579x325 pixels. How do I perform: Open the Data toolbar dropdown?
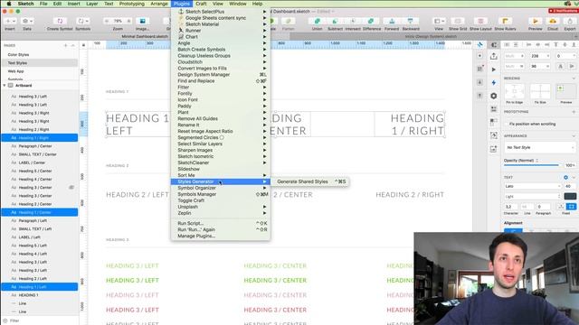[x=27, y=21]
